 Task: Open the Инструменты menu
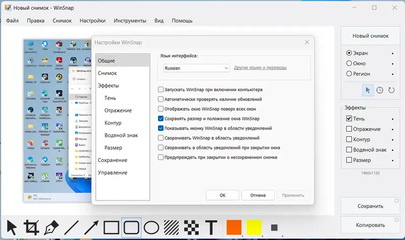(130, 21)
